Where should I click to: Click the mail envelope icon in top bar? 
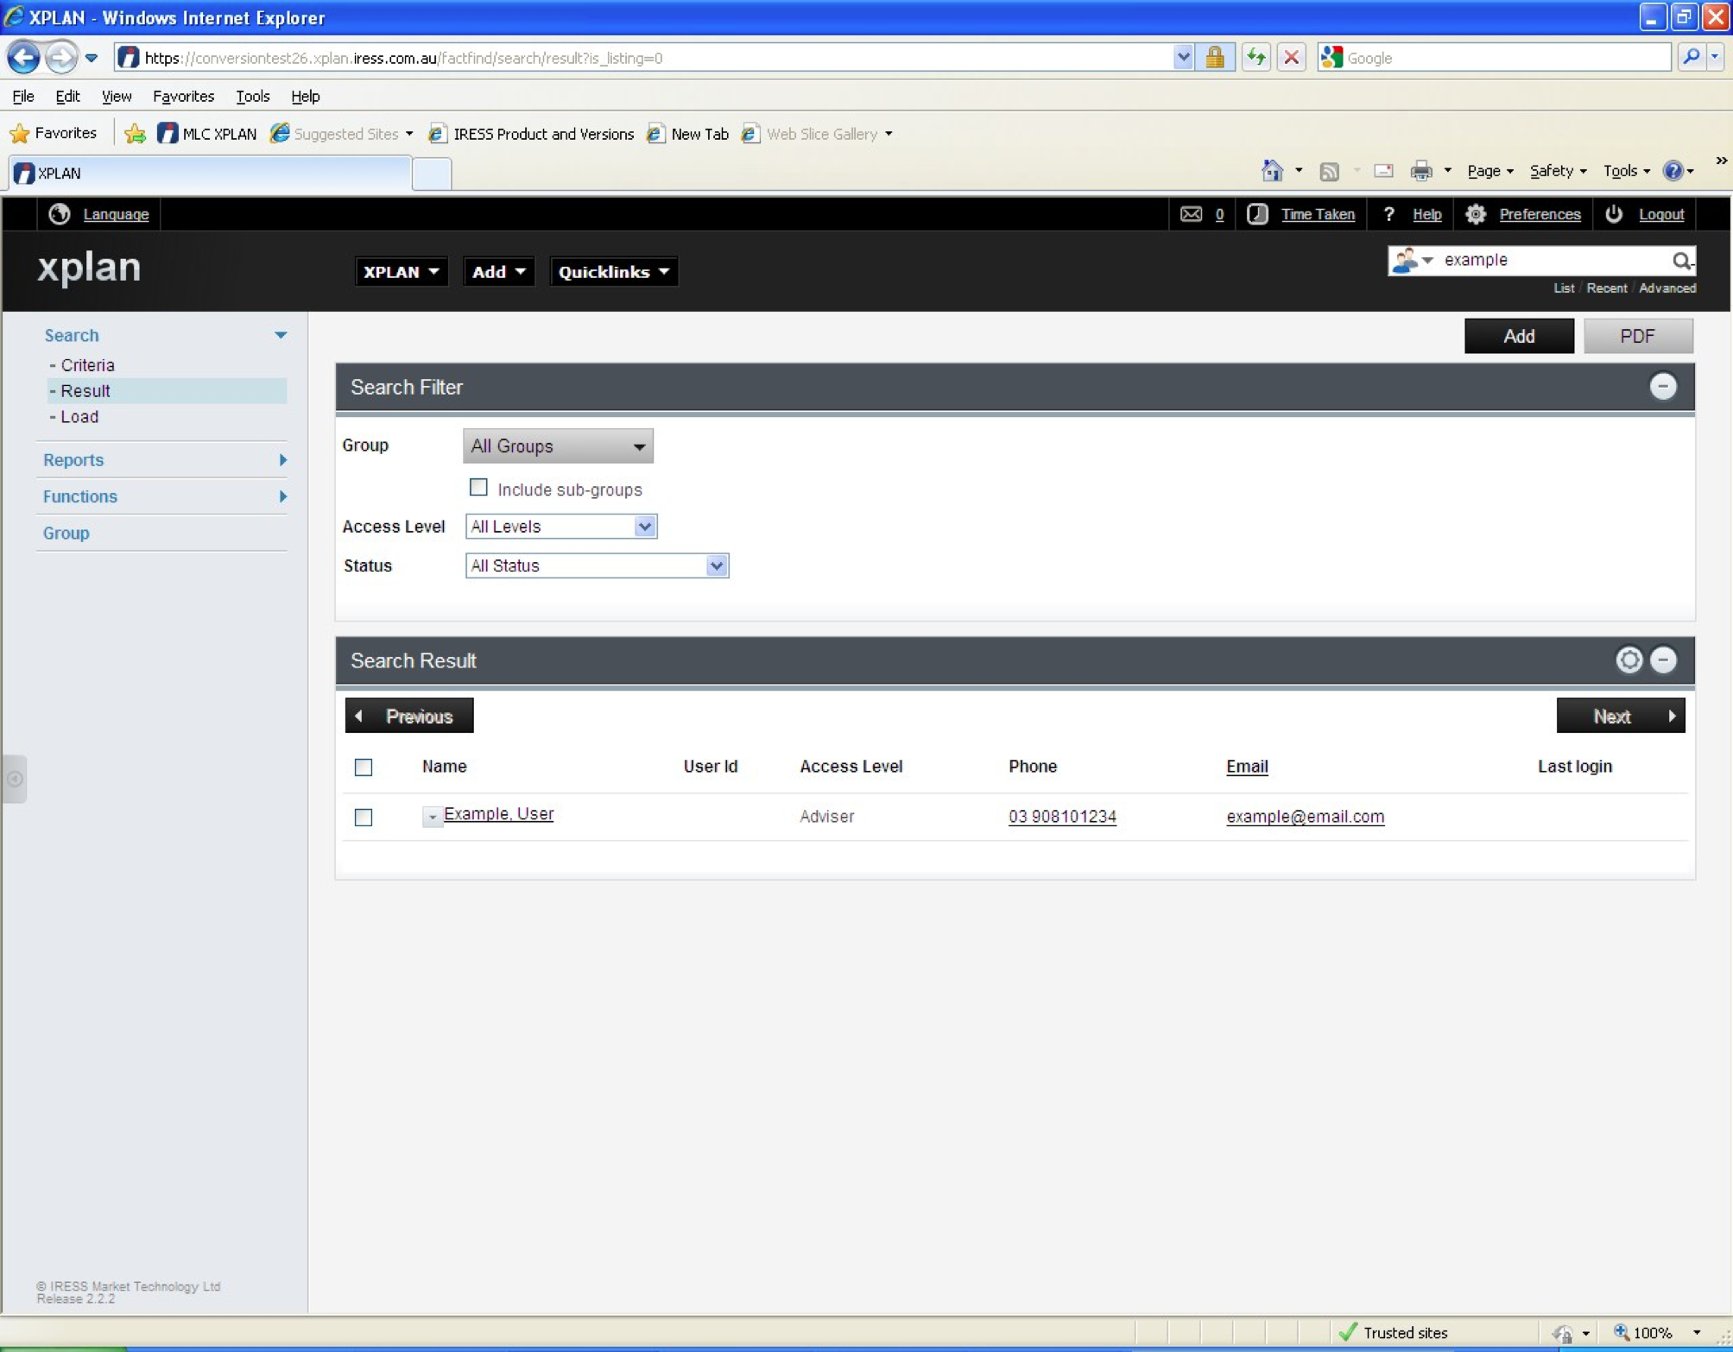(x=1191, y=214)
